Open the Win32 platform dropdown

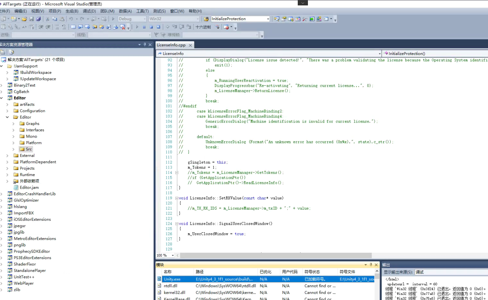click(x=198, y=19)
